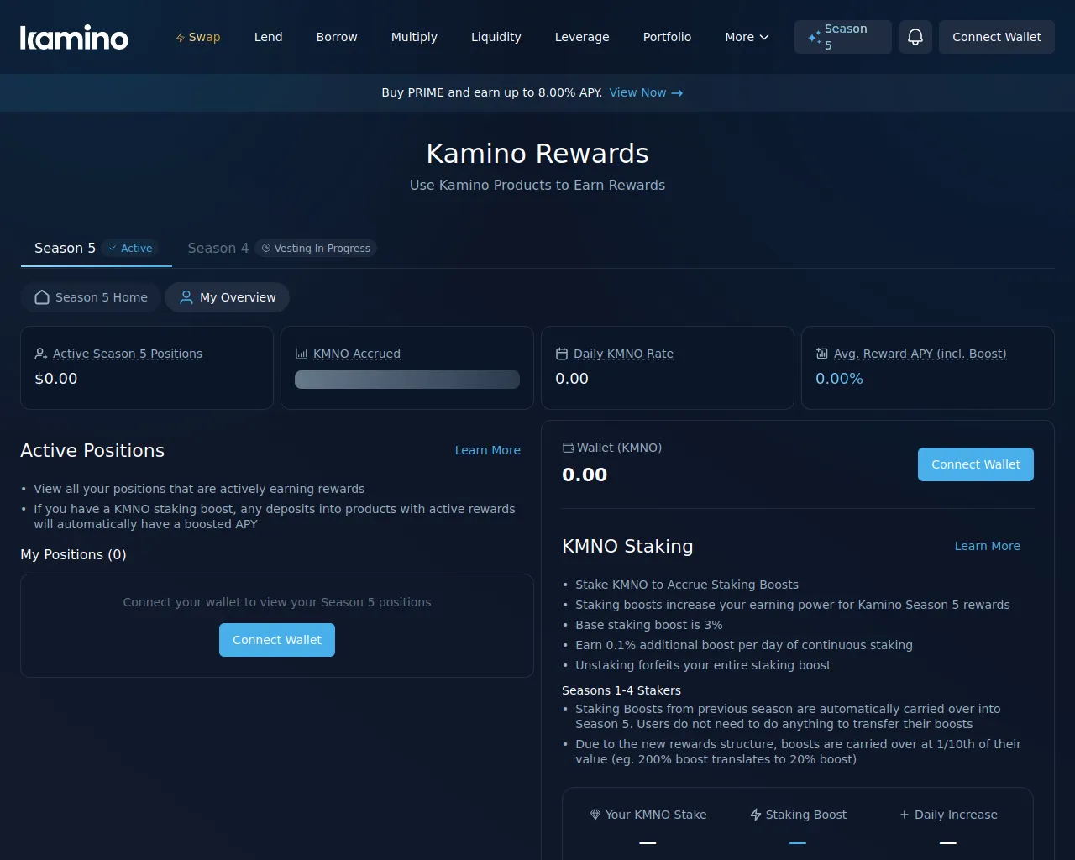Navigate to Multiply

(414, 37)
